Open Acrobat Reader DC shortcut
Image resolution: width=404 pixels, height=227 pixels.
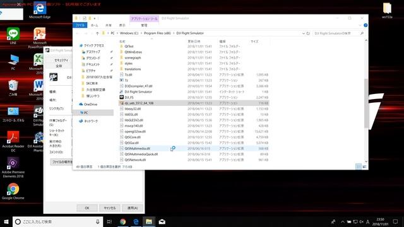(13, 141)
